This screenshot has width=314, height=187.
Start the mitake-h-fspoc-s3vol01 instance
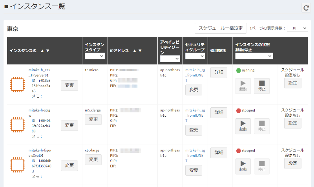[x=243, y=166]
